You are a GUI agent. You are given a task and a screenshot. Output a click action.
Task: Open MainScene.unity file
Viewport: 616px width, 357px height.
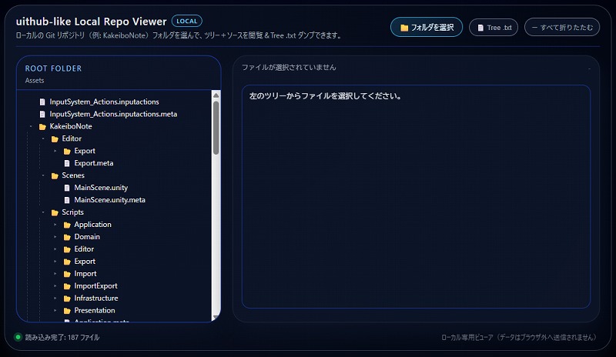101,187
